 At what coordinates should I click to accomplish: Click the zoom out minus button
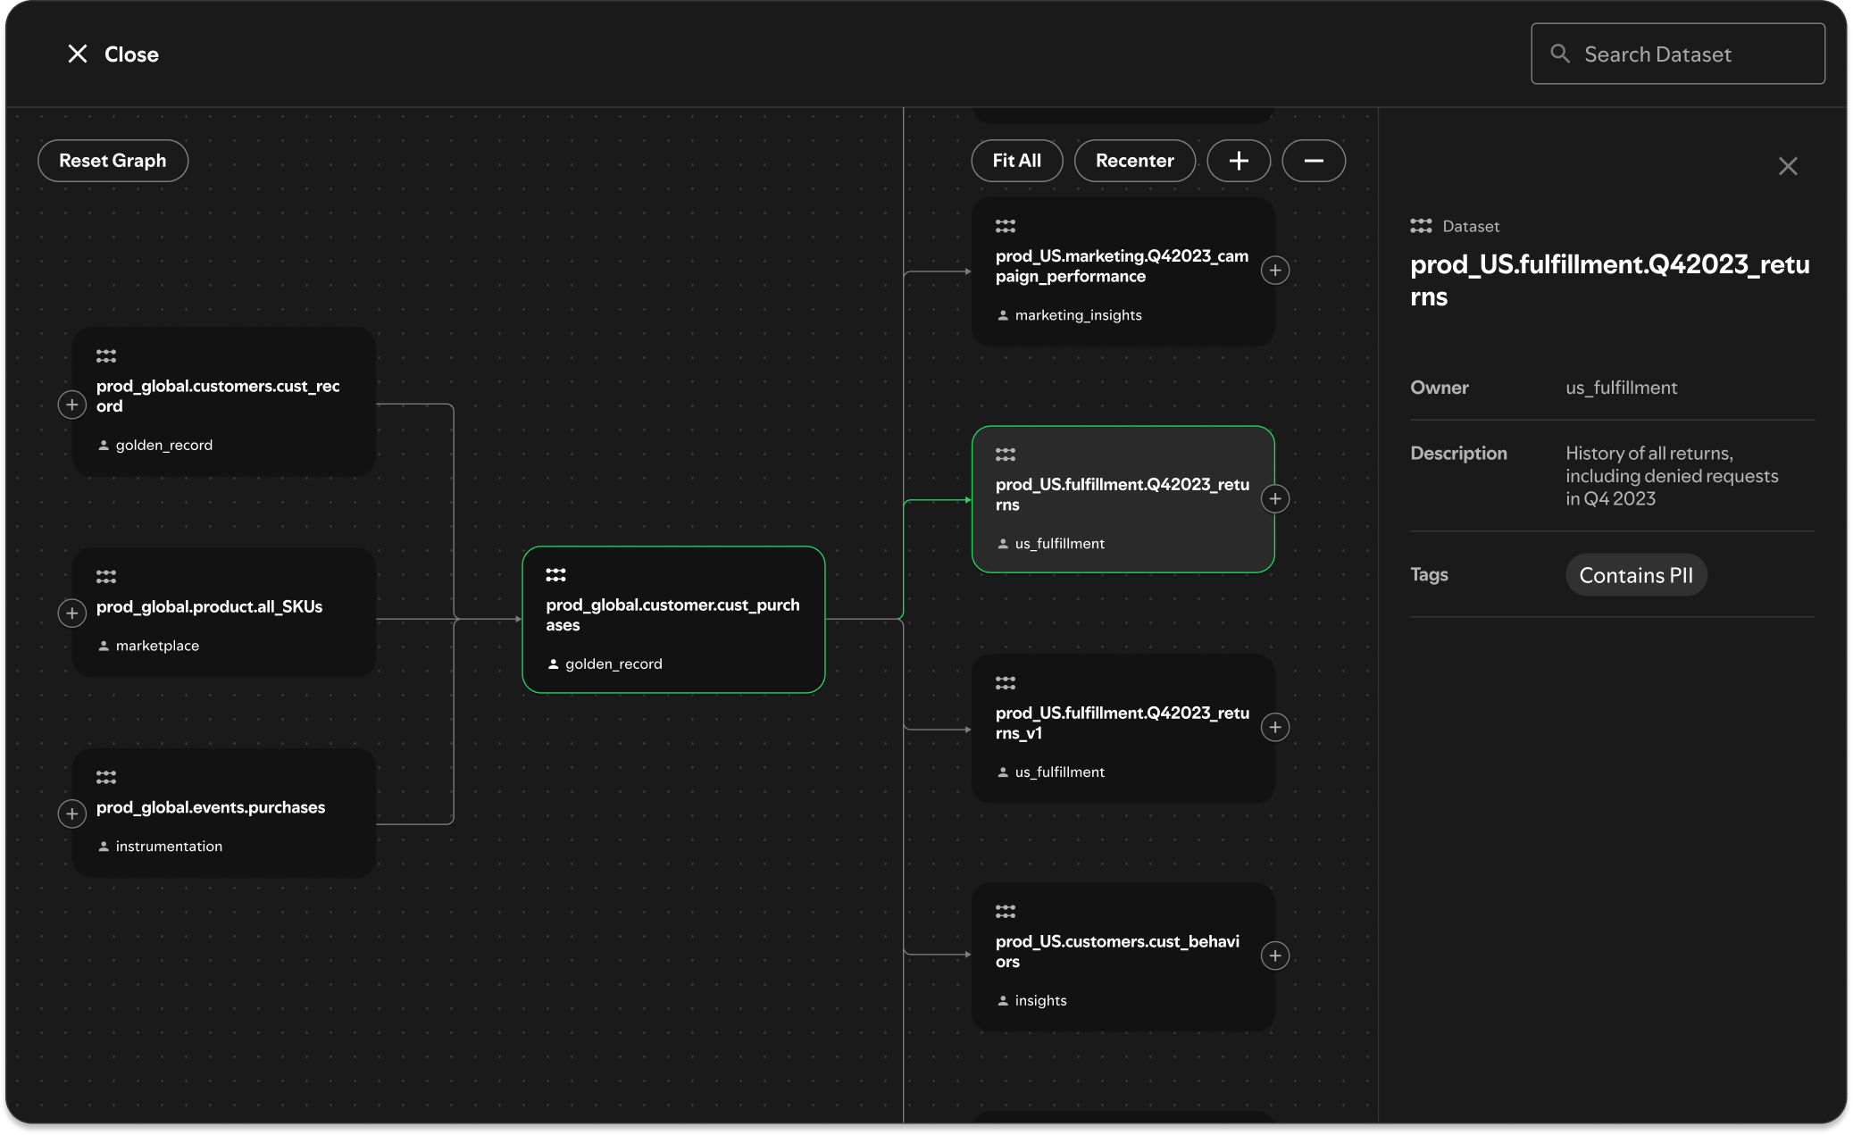(1314, 161)
